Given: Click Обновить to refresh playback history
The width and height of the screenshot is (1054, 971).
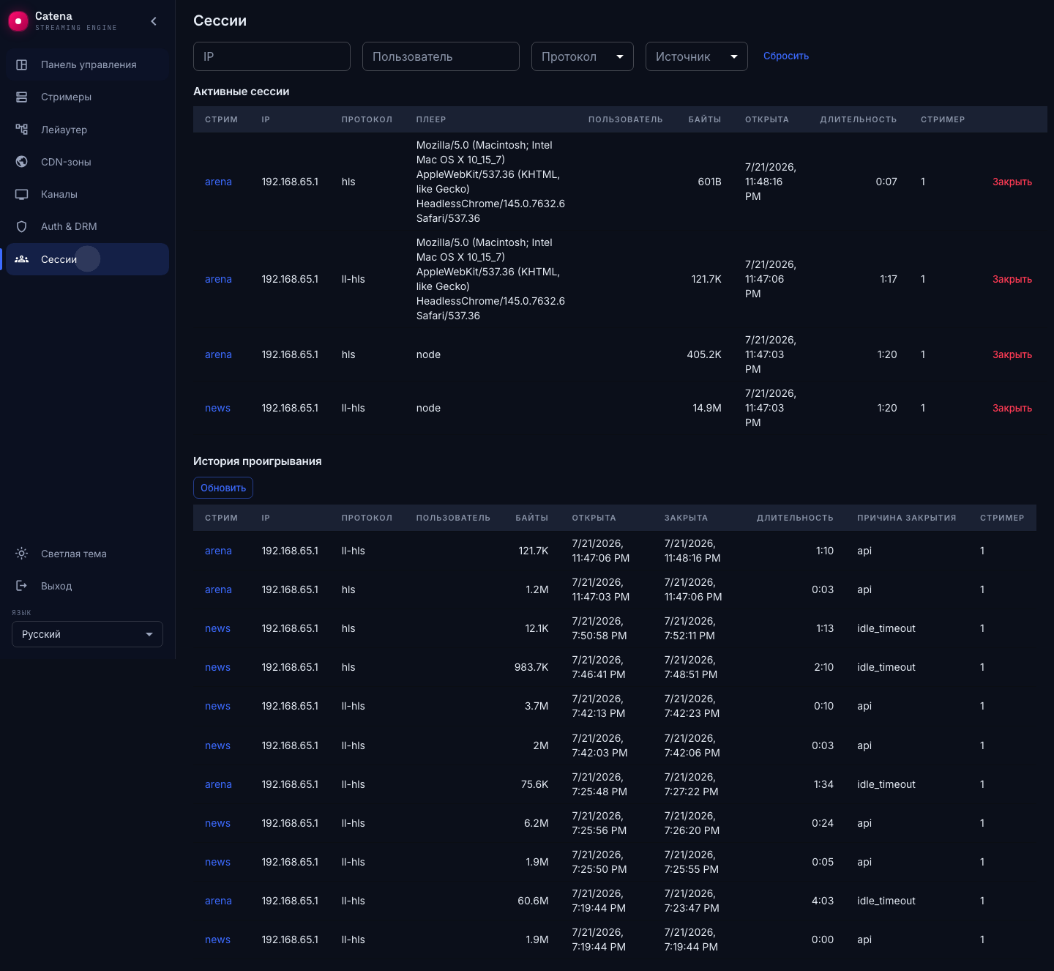Looking at the screenshot, I should point(223,488).
